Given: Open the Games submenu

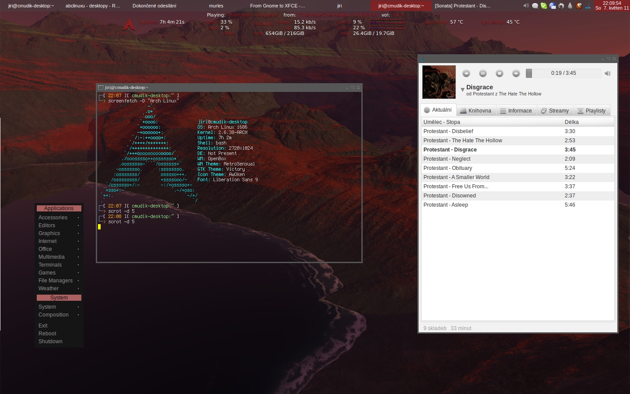Looking at the screenshot, I should click(x=59, y=273).
